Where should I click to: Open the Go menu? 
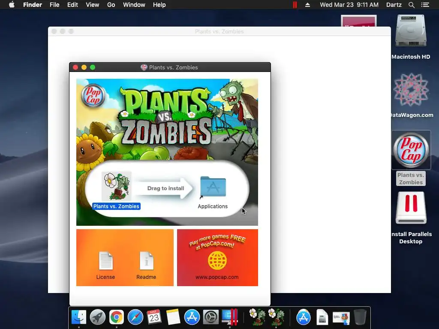(111, 5)
